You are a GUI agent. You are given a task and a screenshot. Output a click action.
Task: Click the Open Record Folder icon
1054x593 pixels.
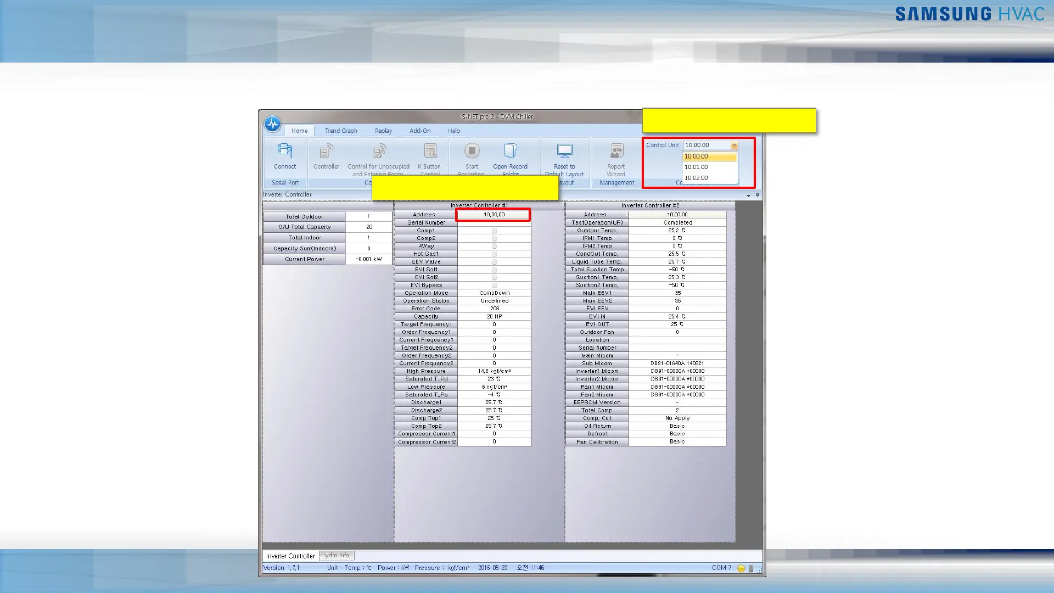tap(510, 152)
